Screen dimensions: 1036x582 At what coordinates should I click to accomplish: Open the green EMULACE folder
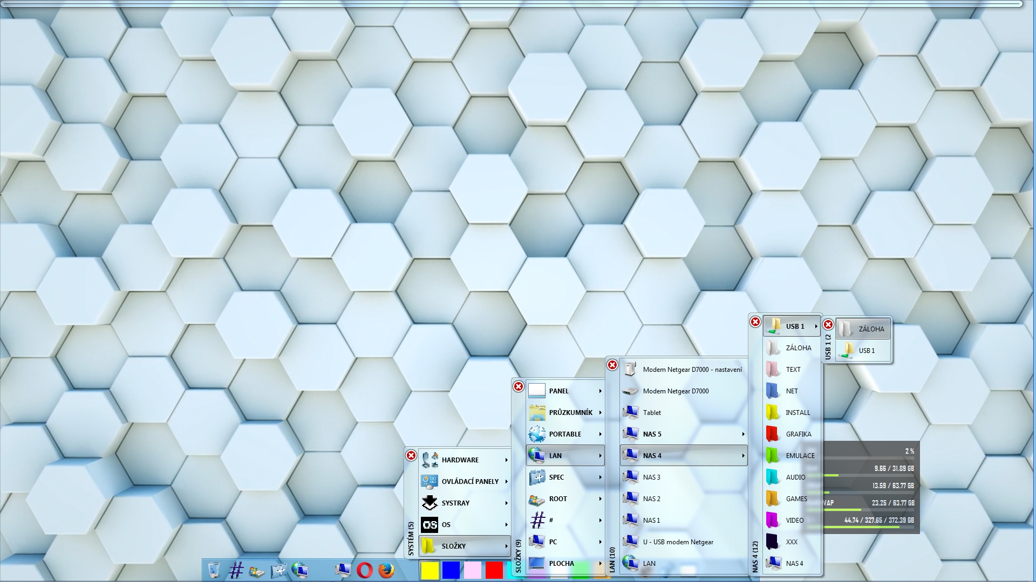[x=792, y=455]
